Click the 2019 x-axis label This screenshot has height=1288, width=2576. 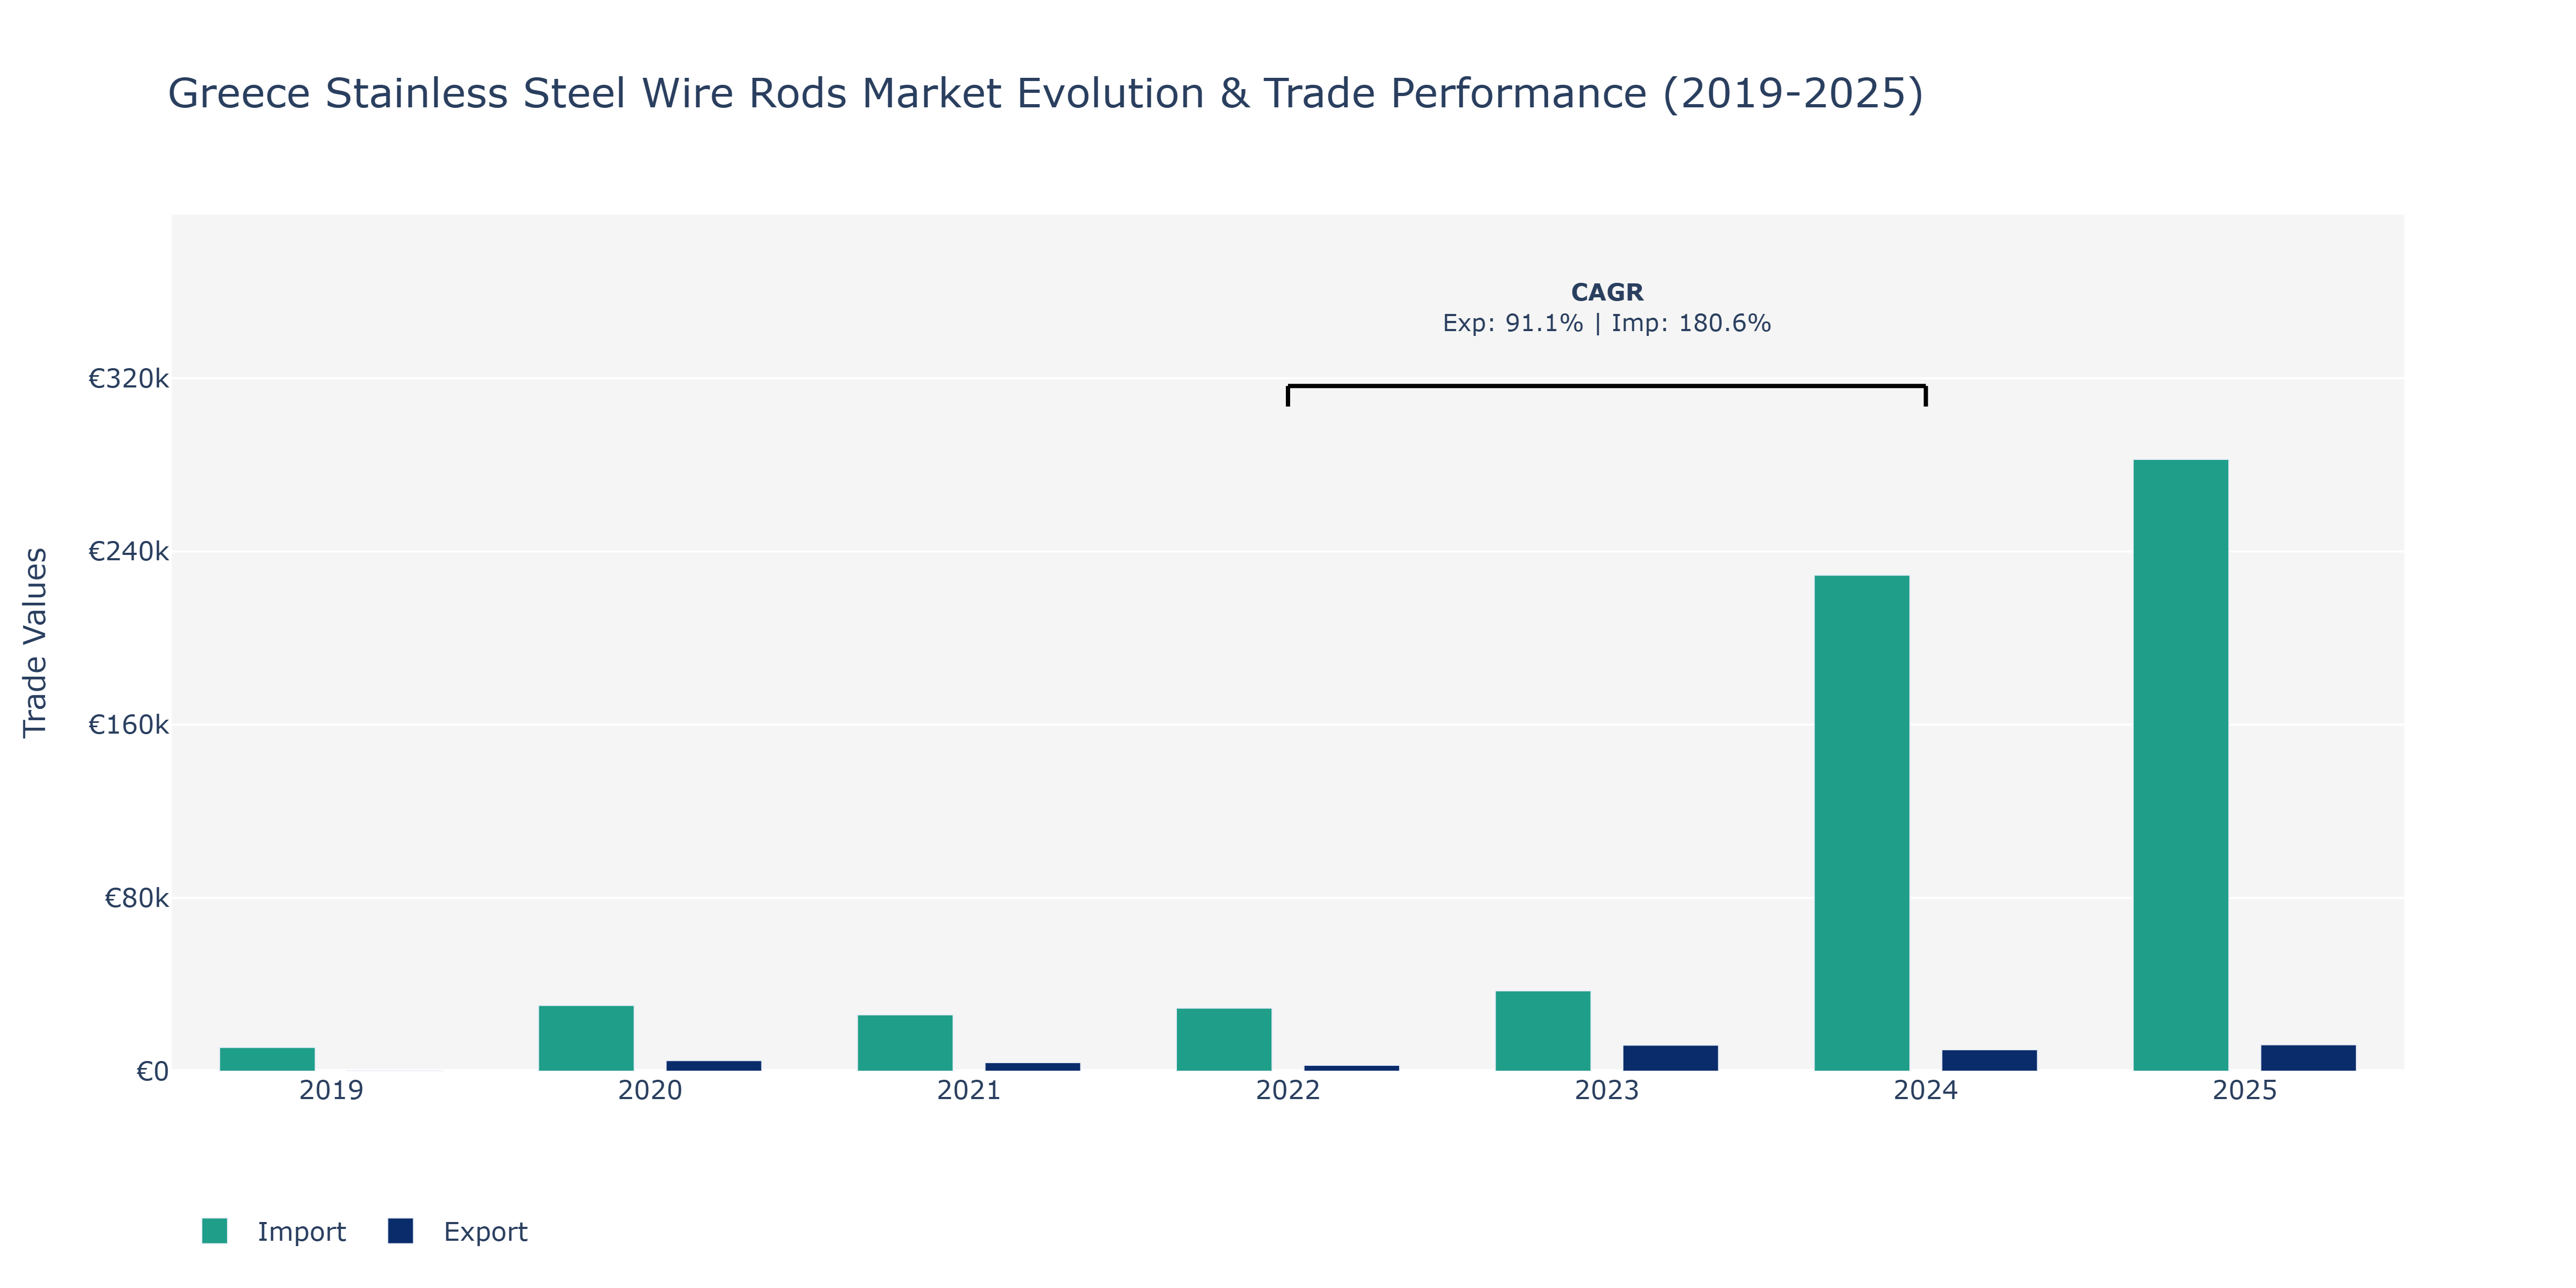[331, 1090]
